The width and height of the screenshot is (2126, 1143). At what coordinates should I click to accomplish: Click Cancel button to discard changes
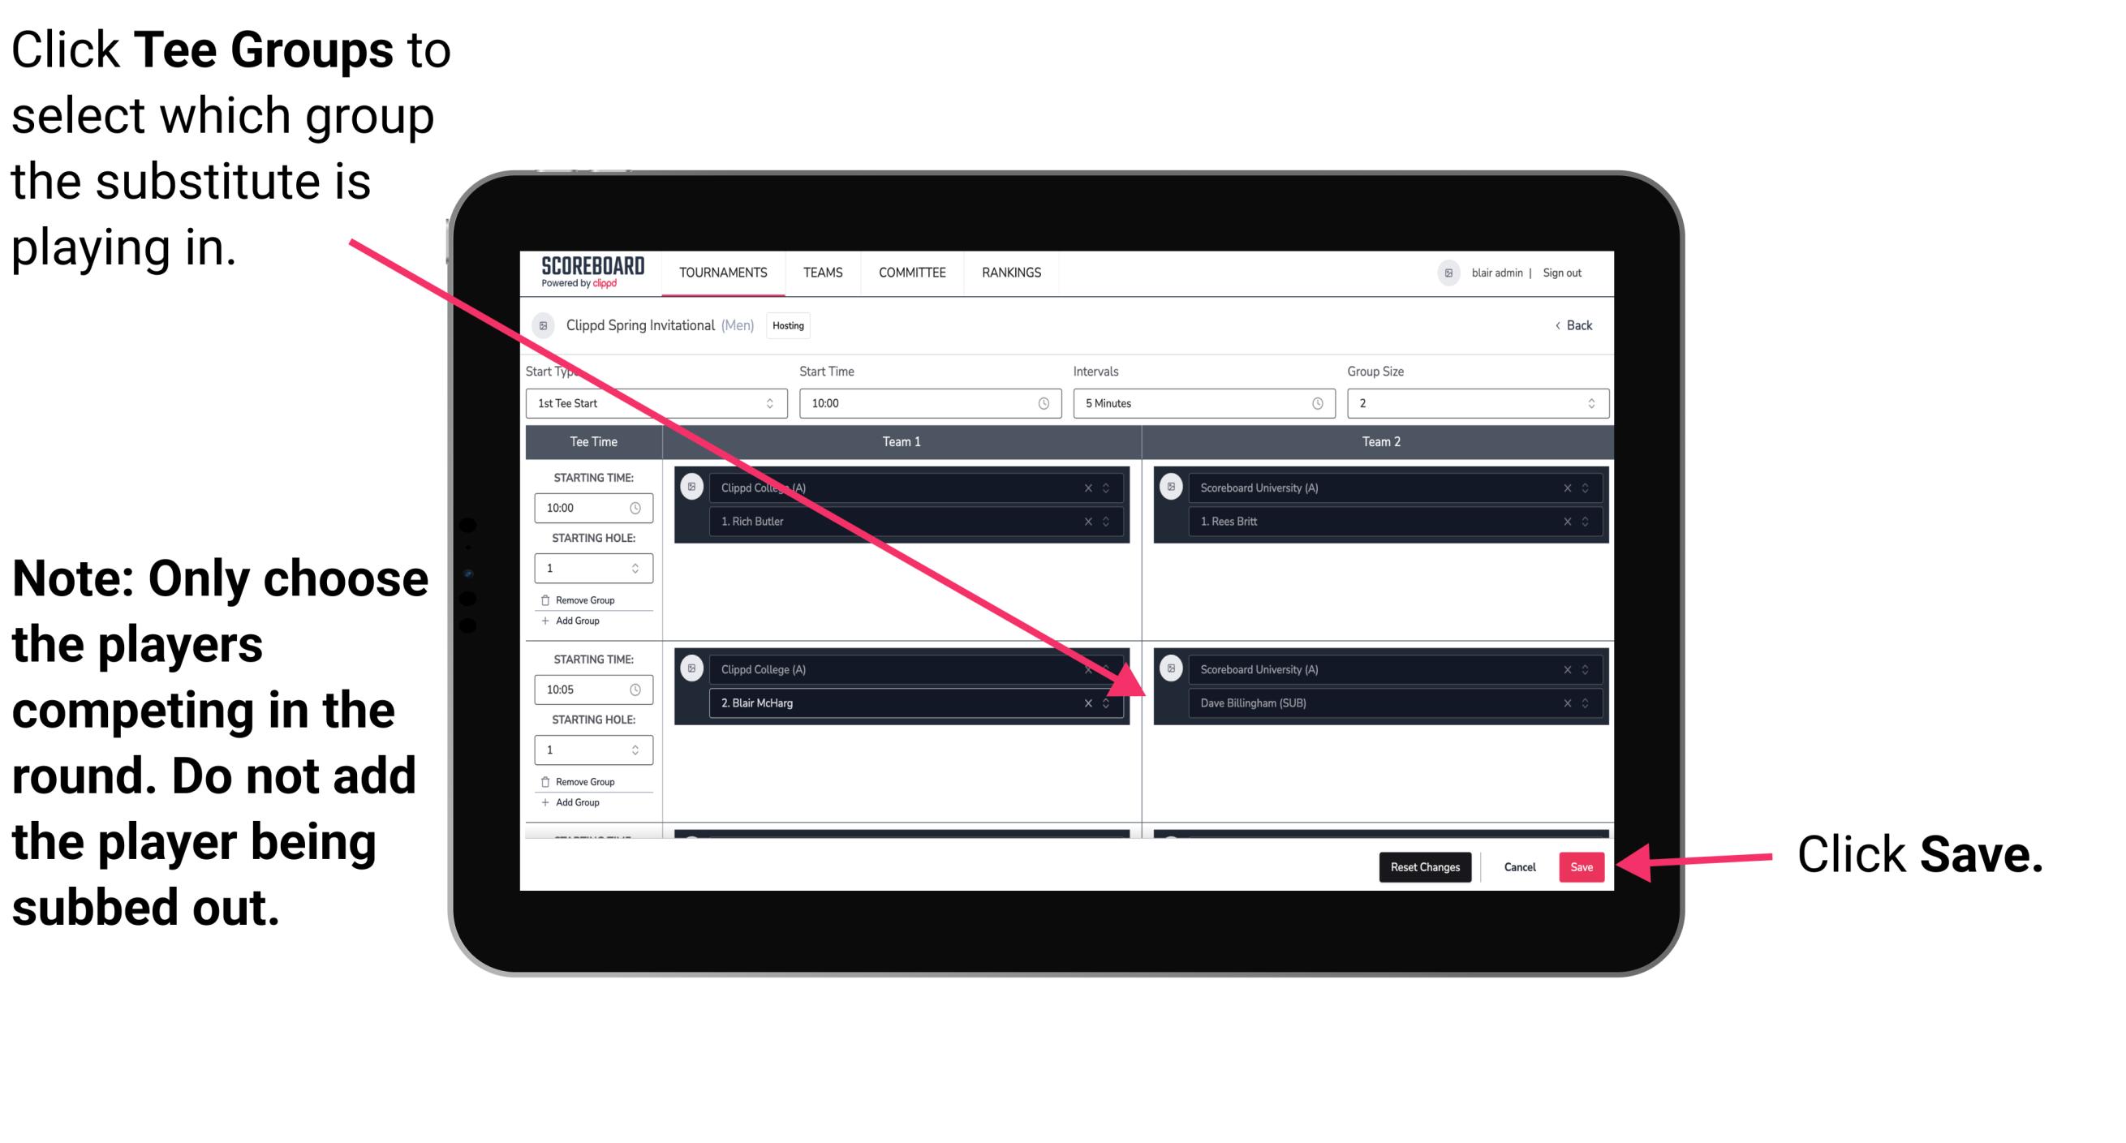point(1519,864)
